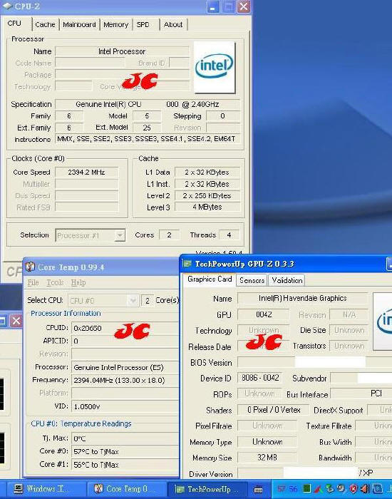
Task: Select the GPU-Z Graphics Card tab
Action: [210, 279]
